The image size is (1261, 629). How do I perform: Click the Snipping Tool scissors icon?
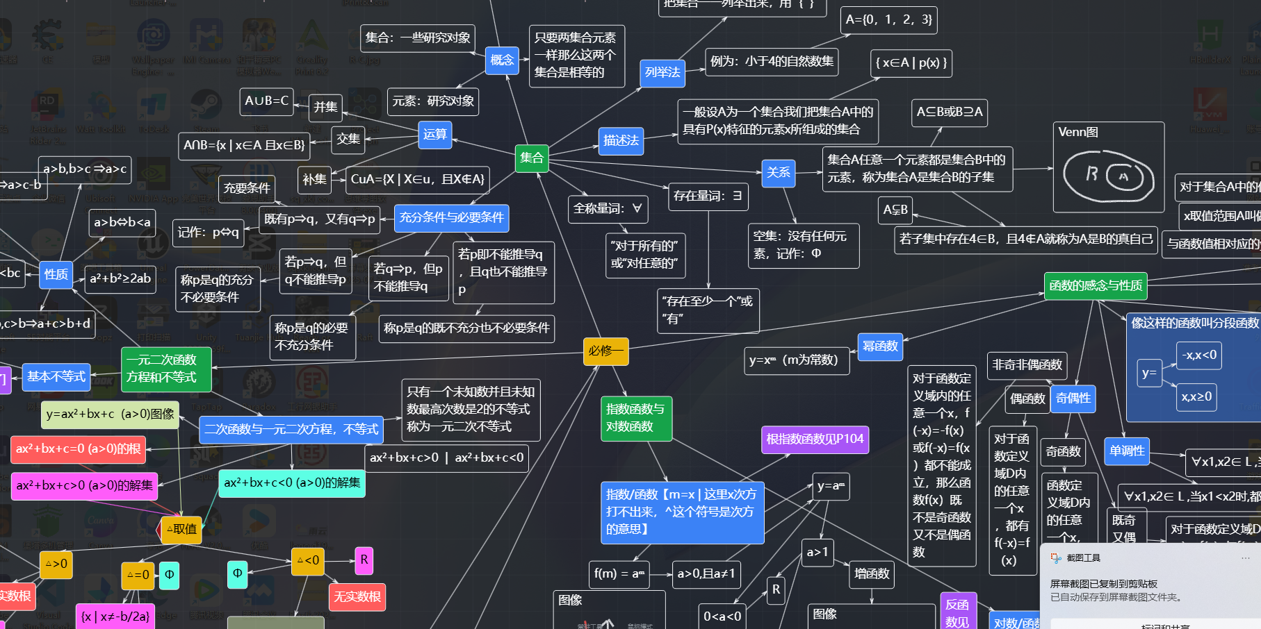pyautogui.click(x=1056, y=557)
